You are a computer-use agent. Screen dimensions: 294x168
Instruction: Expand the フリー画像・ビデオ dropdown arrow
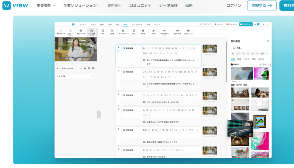point(97,32)
